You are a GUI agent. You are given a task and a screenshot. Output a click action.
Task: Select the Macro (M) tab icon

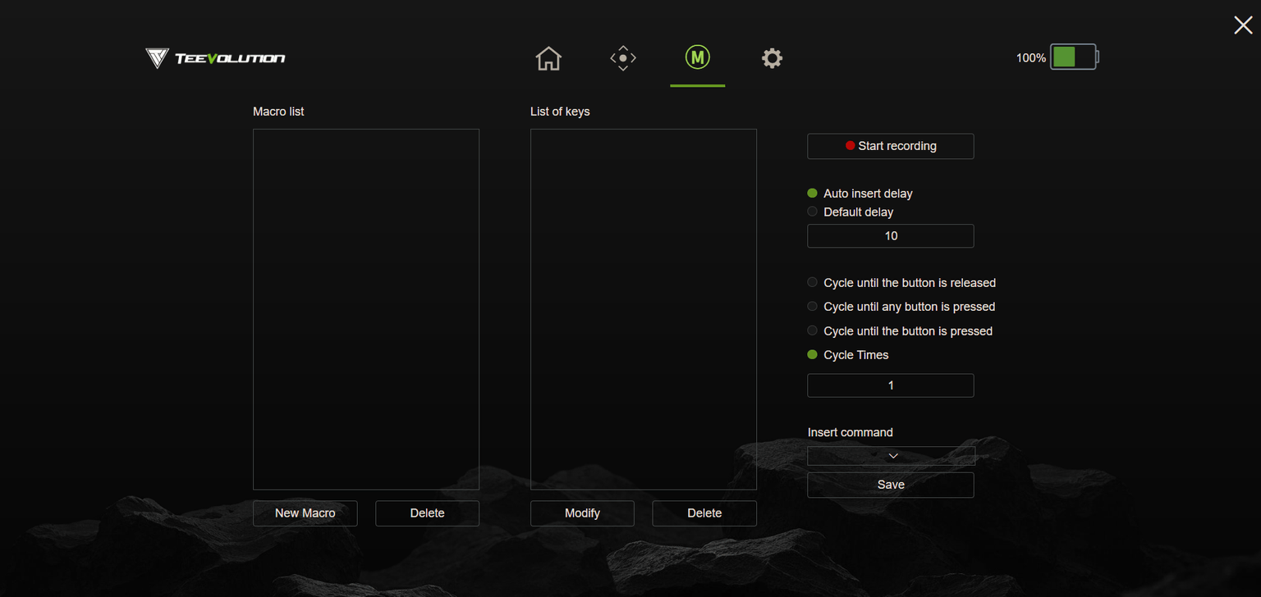tap(697, 57)
